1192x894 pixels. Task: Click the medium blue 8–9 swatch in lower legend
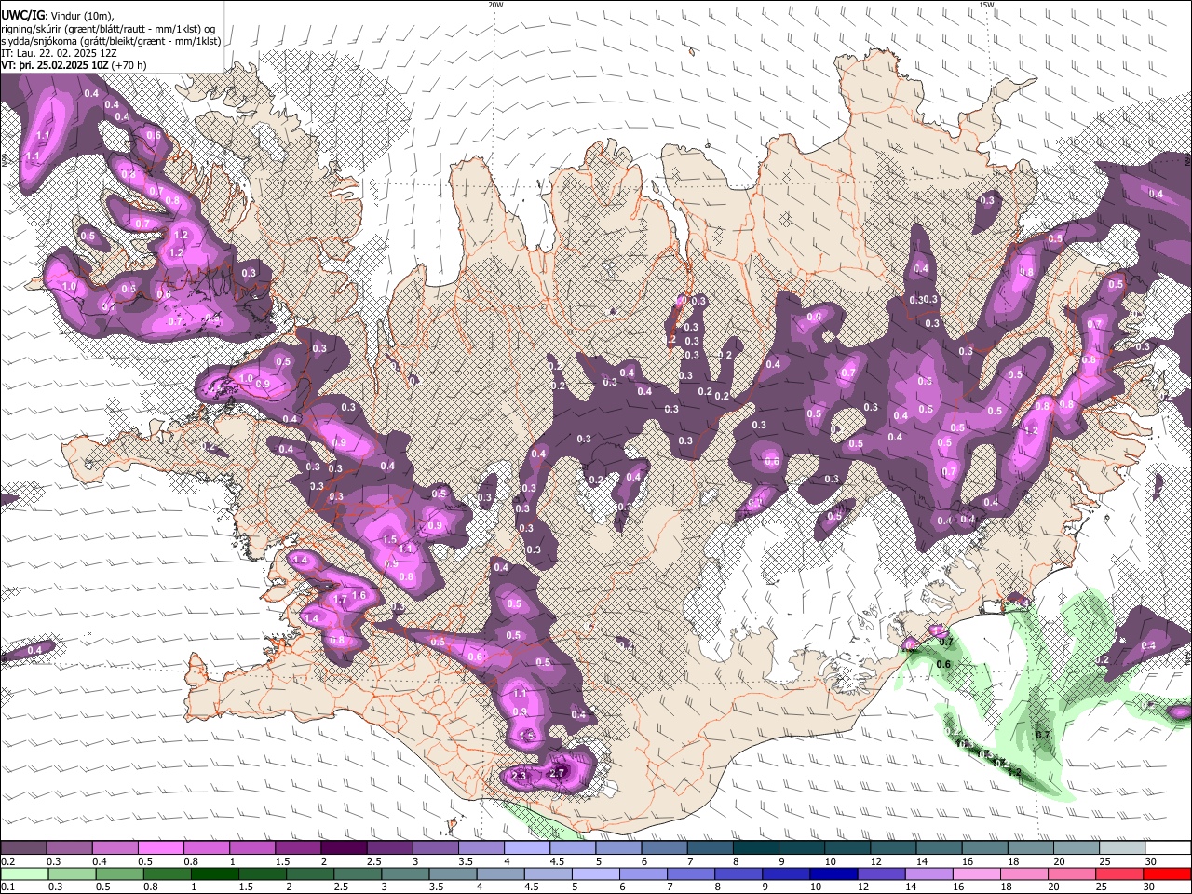738,874
